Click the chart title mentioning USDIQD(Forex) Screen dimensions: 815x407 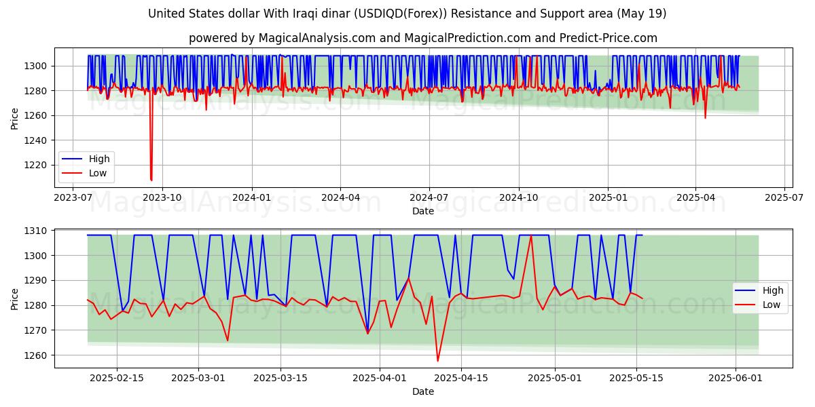pyautogui.click(x=407, y=14)
